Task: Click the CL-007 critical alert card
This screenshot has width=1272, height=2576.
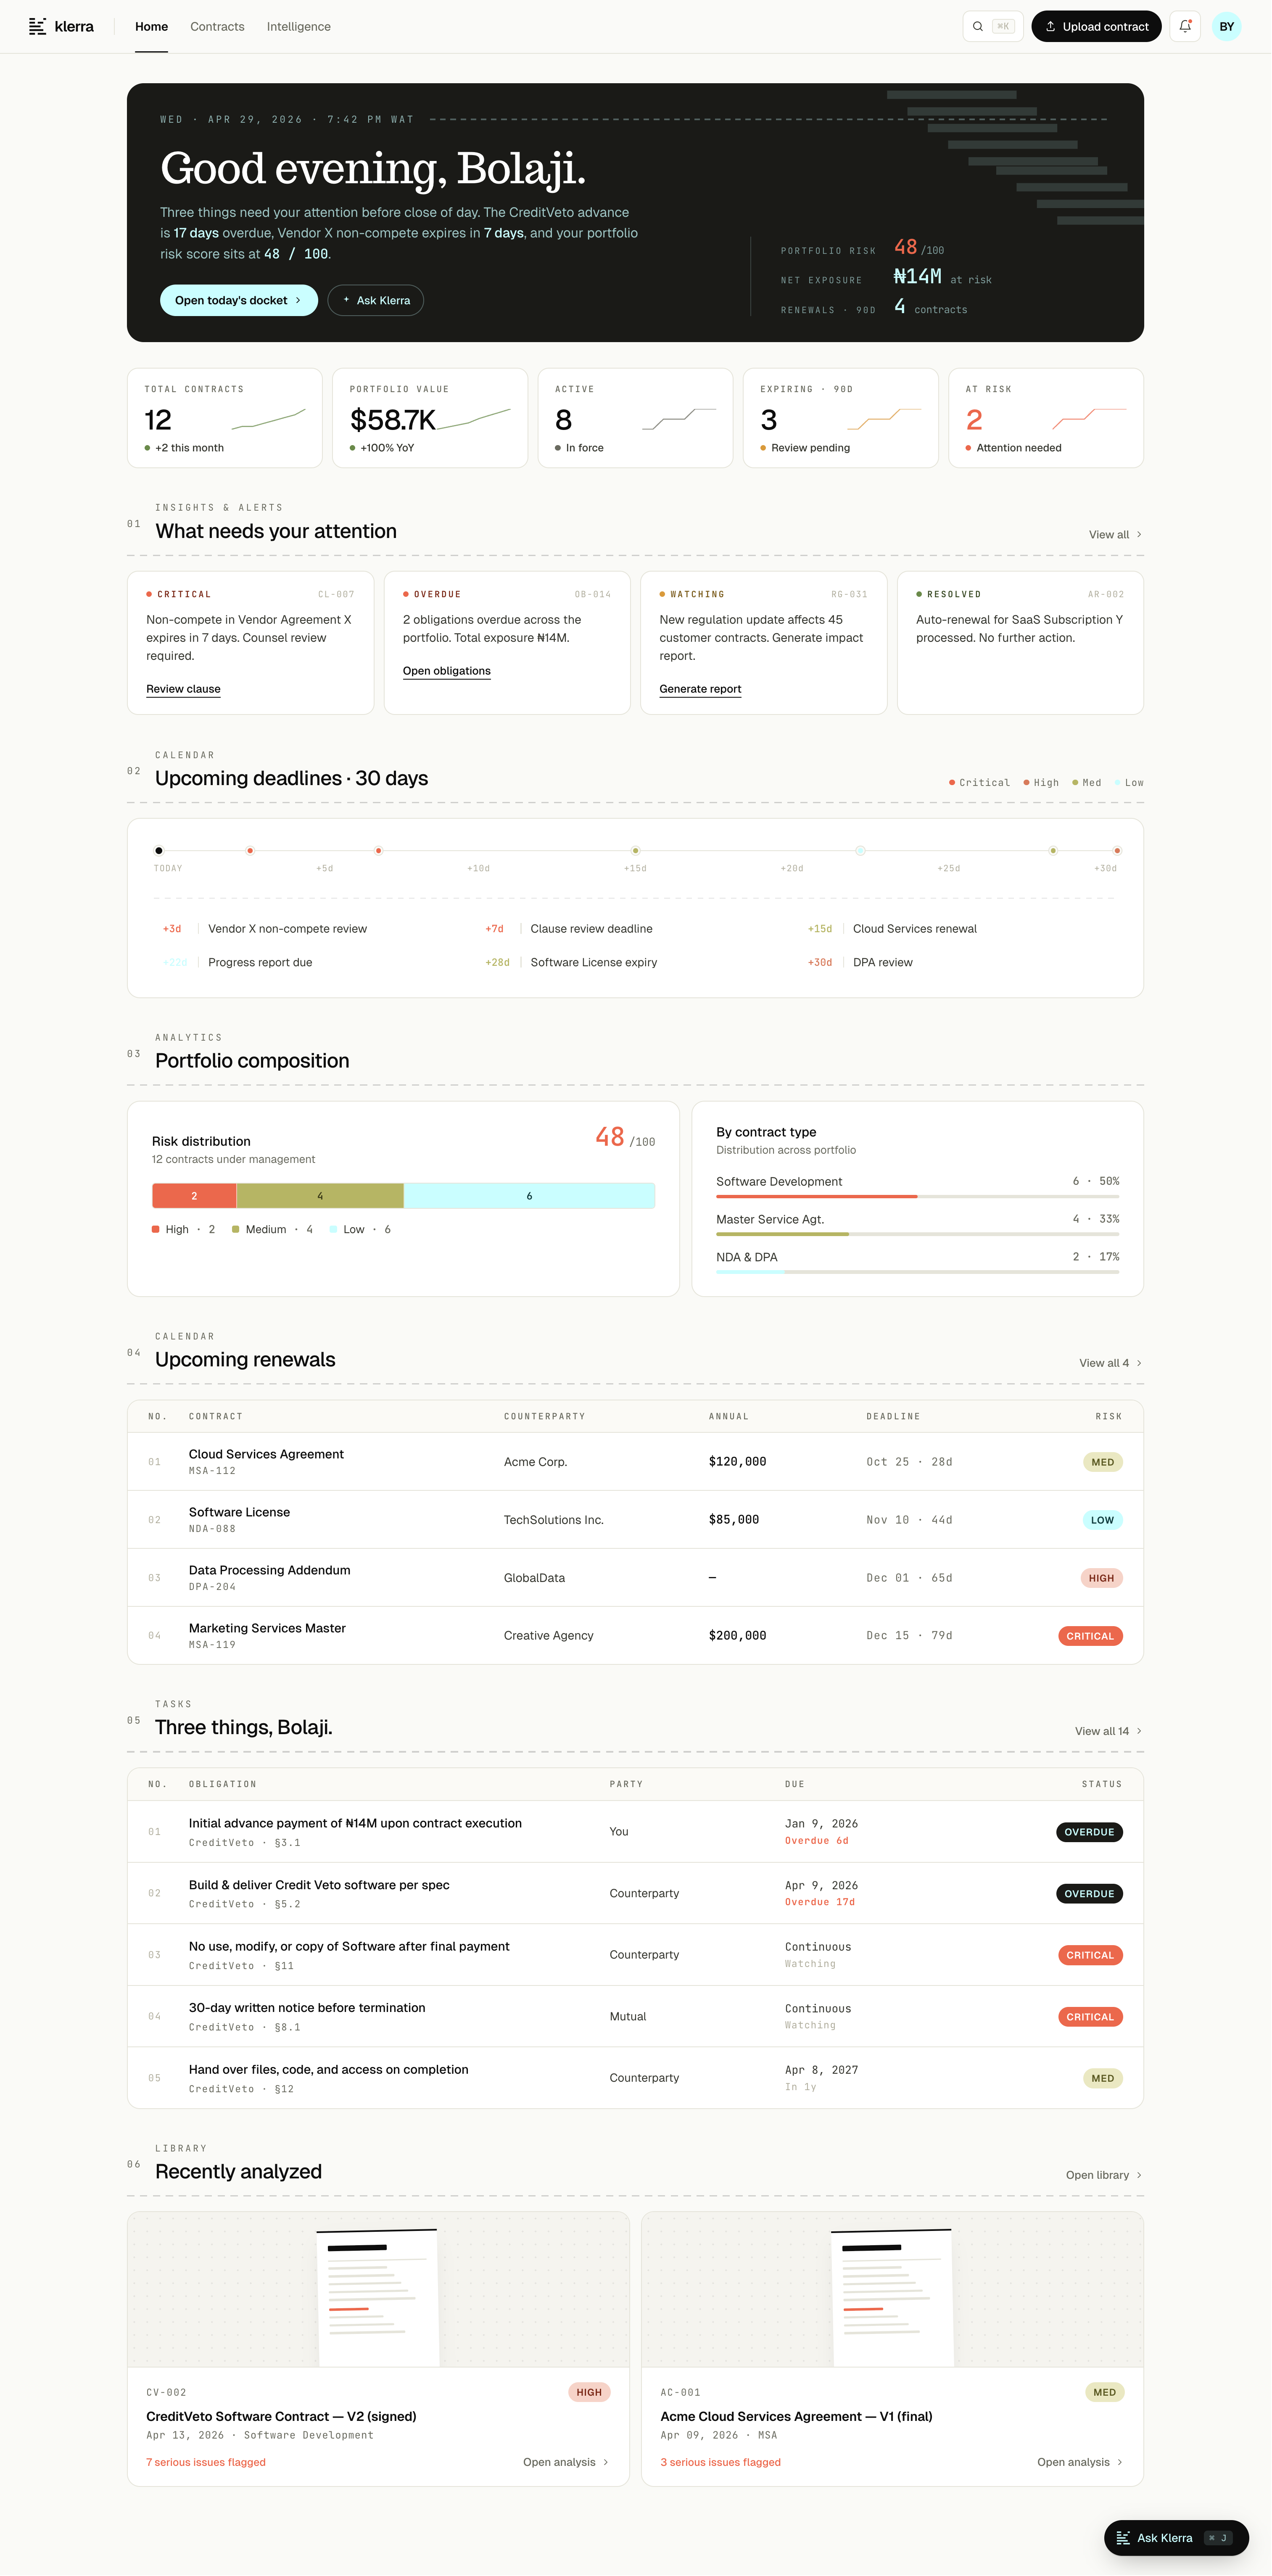Action: pos(250,643)
